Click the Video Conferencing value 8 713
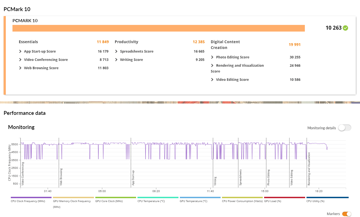360x217 pixels. pos(104,60)
